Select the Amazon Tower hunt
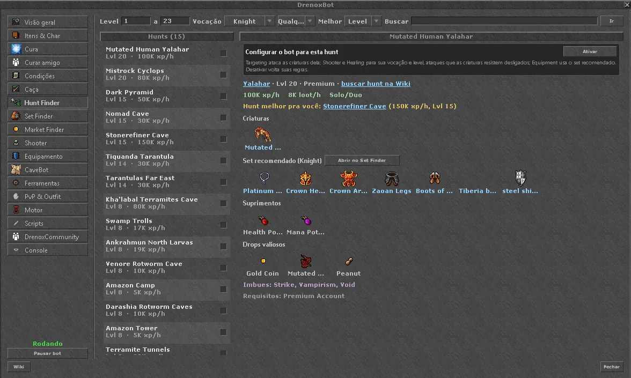 [166, 332]
